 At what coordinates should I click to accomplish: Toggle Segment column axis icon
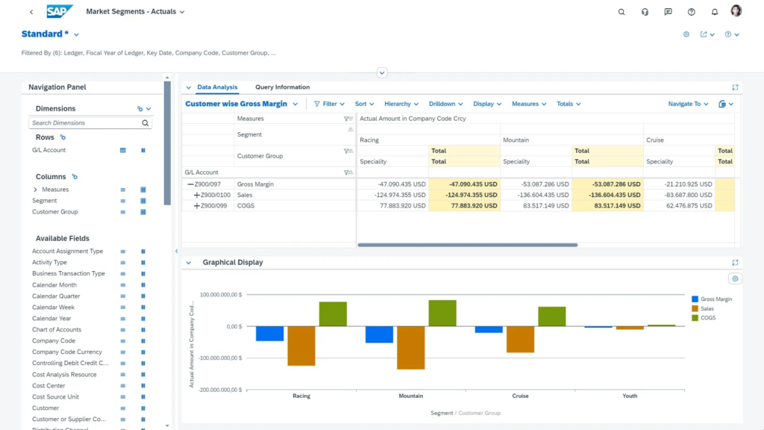click(143, 201)
